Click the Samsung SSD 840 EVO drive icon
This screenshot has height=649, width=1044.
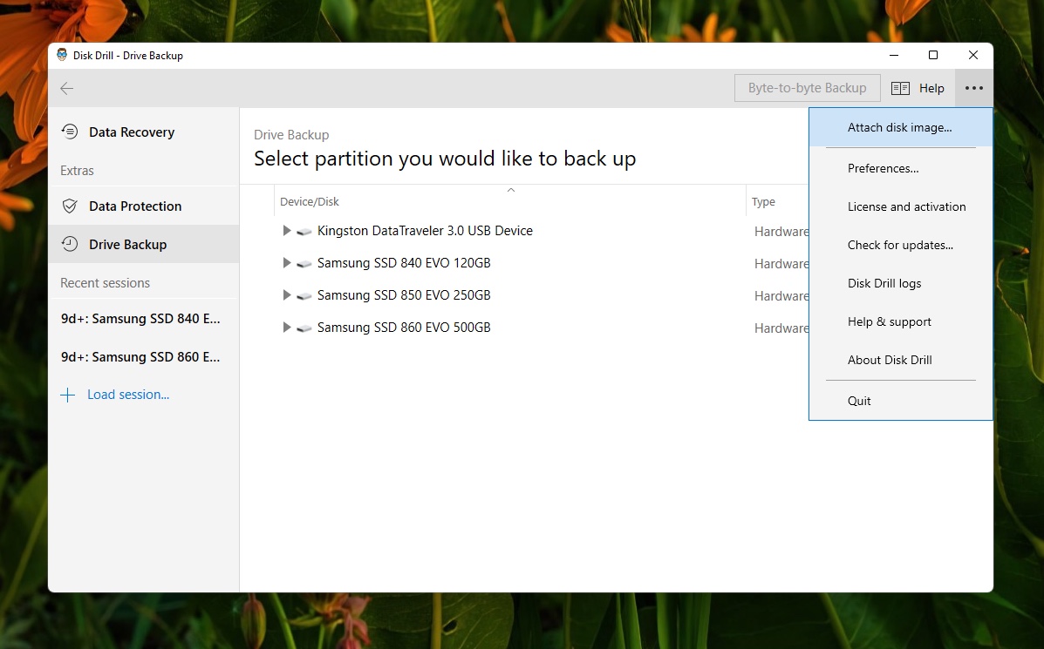(304, 263)
